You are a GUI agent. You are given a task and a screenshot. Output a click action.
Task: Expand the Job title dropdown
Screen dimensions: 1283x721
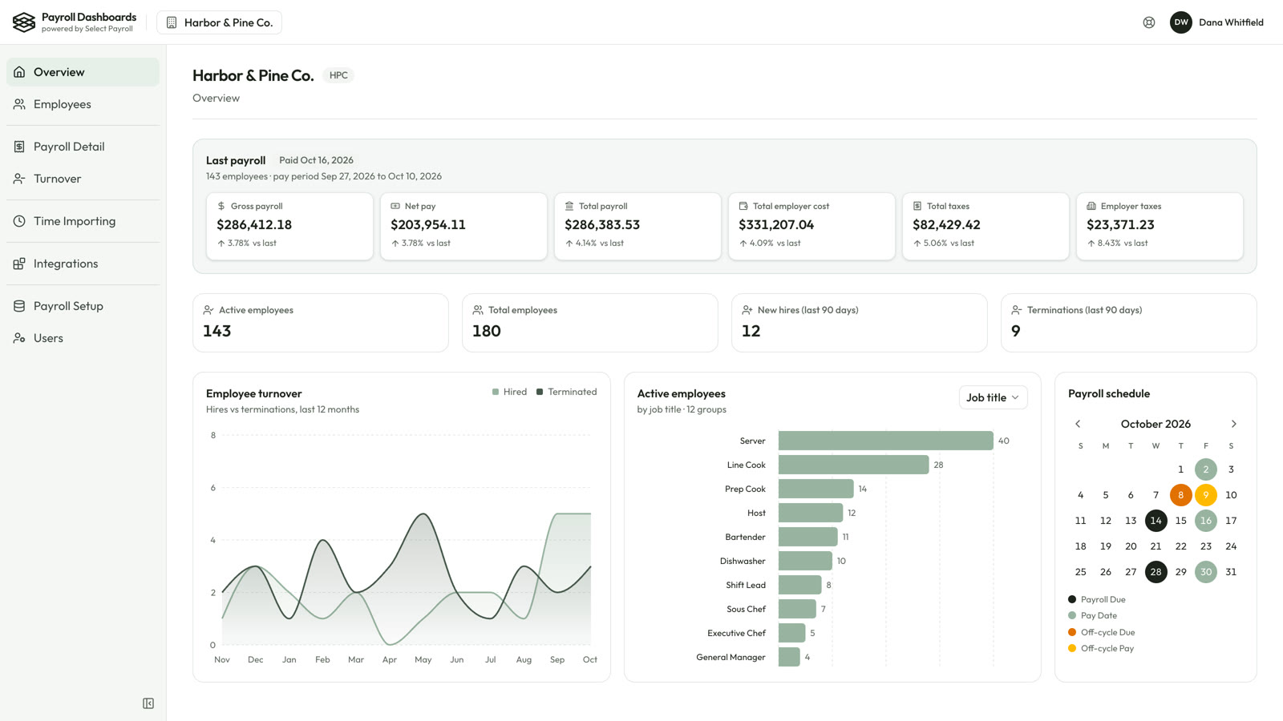coord(993,397)
